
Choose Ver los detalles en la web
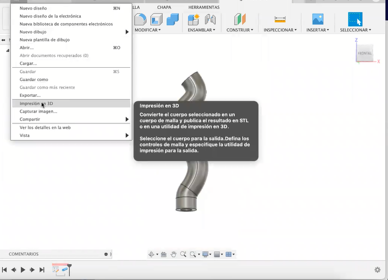tap(71, 127)
